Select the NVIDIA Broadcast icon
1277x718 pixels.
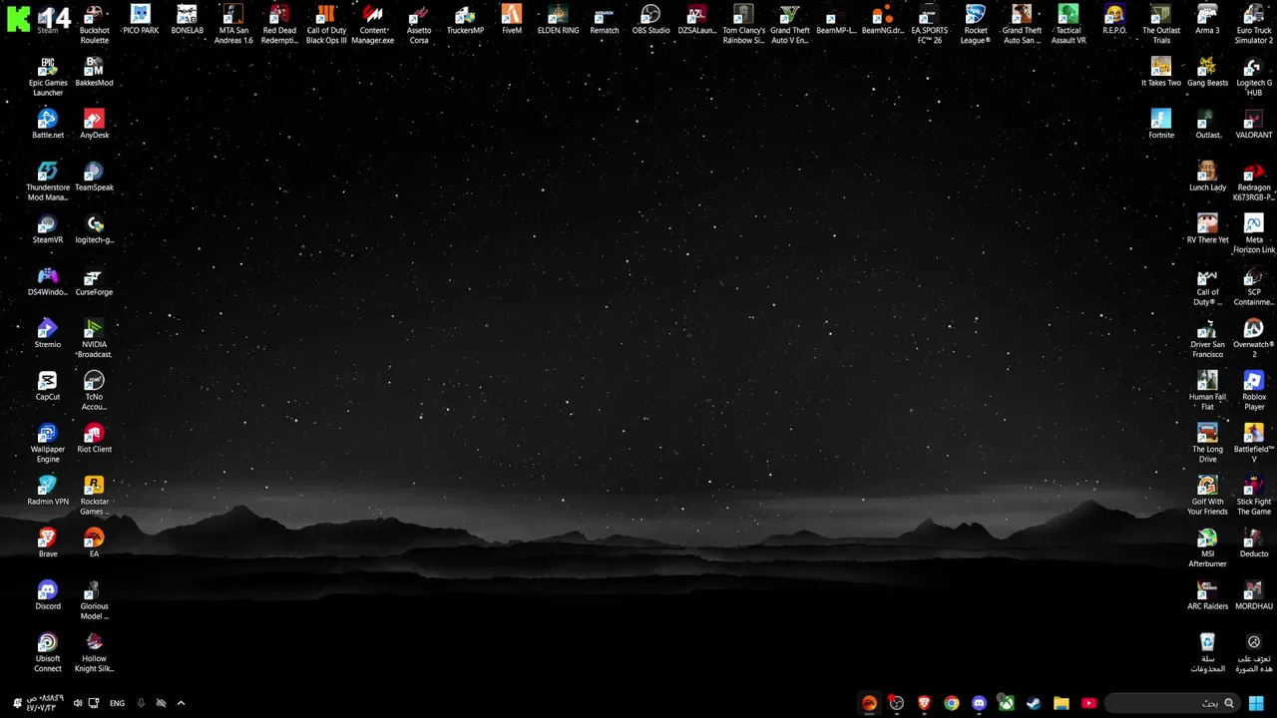(x=94, y=339)
